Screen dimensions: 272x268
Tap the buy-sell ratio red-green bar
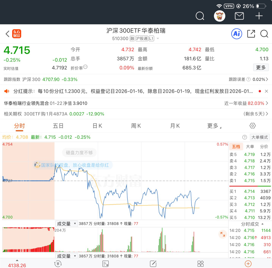click(250, 186)
